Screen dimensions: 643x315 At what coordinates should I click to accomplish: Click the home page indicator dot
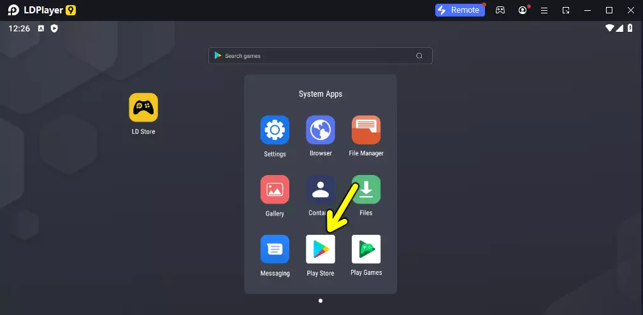pos(321,300)
